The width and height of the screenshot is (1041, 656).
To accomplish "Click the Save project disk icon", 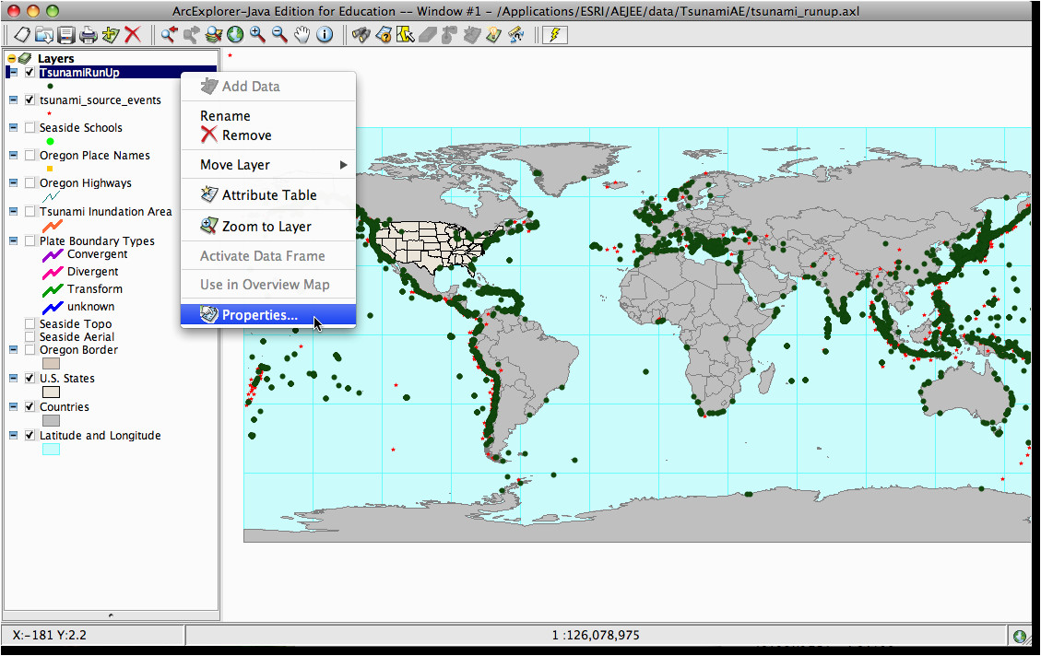I will [65, 34].
